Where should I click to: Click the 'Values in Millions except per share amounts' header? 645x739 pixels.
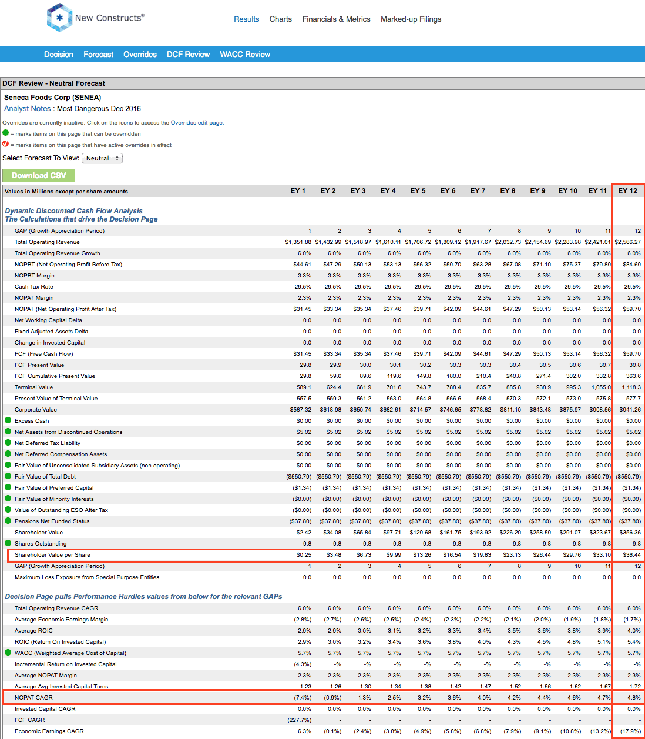tap(66, 192)
